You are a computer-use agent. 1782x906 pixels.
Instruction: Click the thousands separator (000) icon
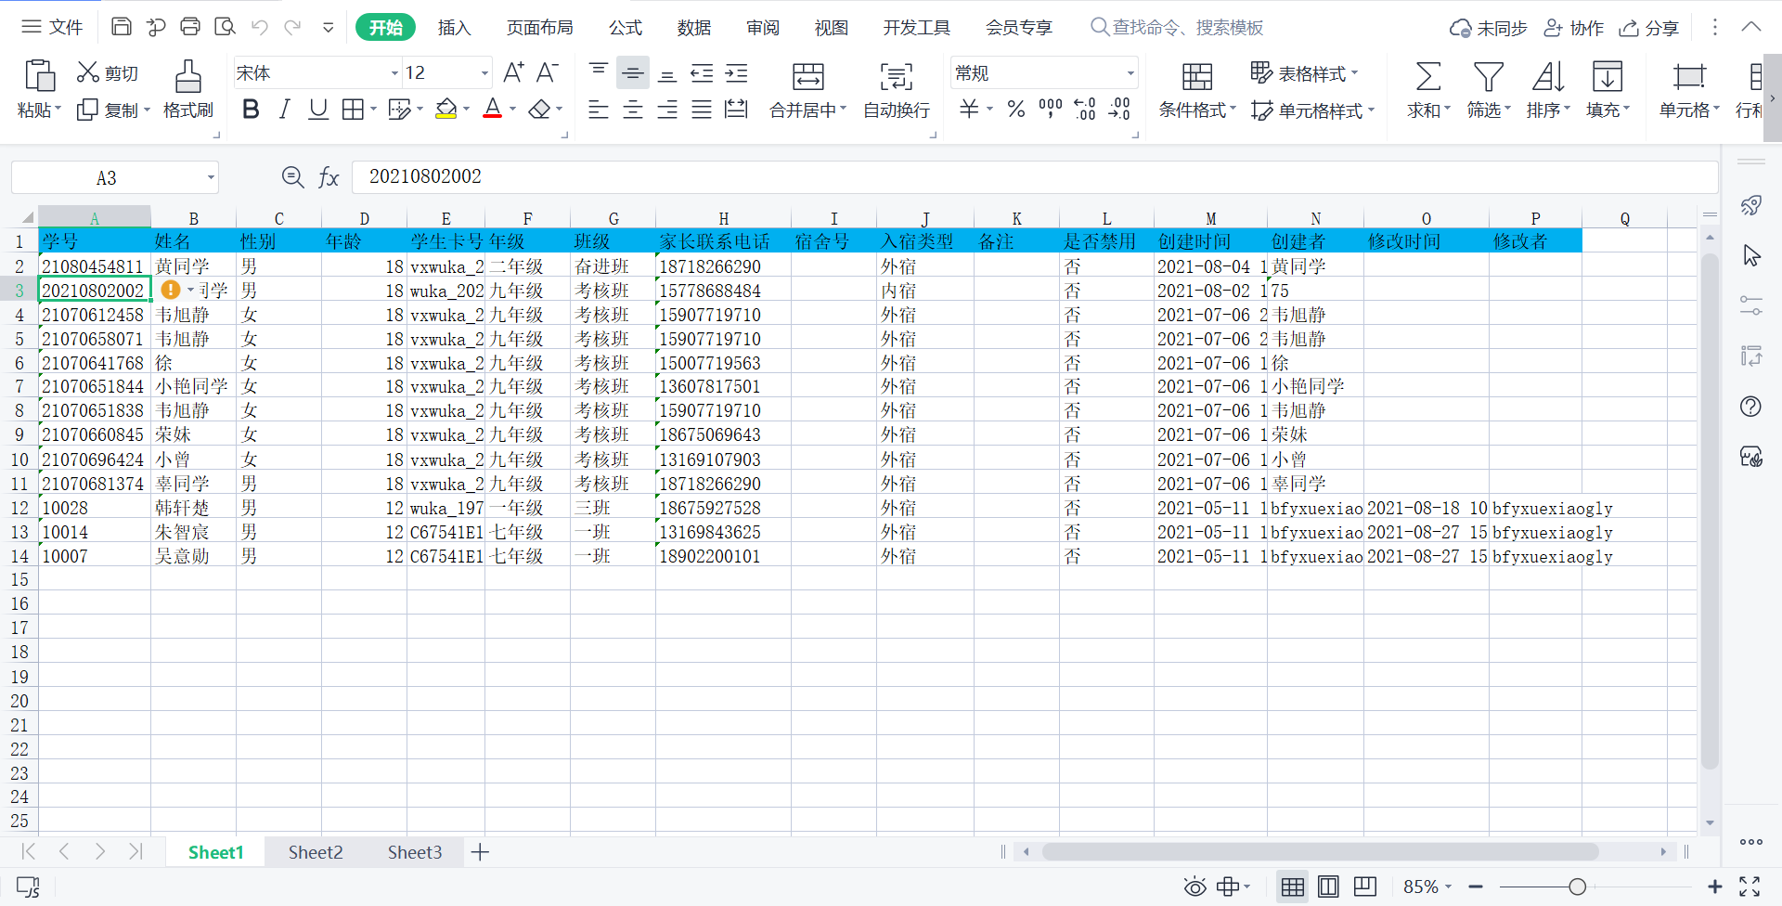tap(1051, 110)
